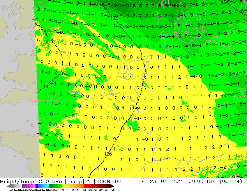Click the '128' contour label near top
The height and width of the screenshot is (191, 247).
pos(115,18)
